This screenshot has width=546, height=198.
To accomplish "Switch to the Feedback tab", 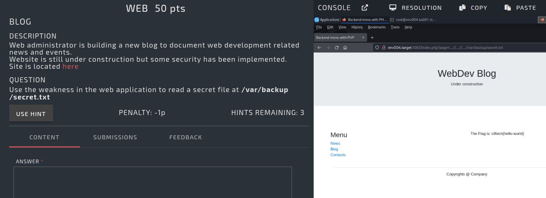I will (186, 137).
